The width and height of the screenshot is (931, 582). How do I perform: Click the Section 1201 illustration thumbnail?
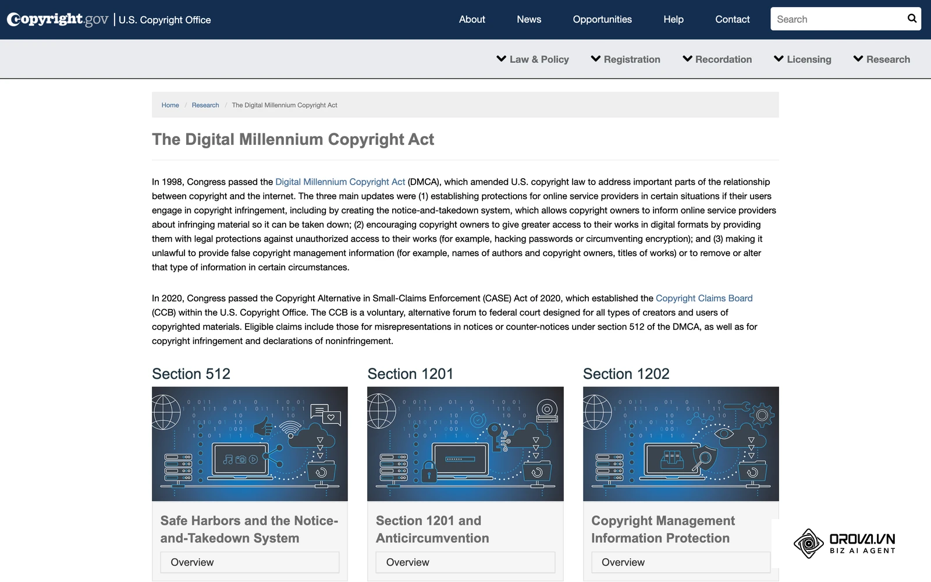(x=465, y=444)
